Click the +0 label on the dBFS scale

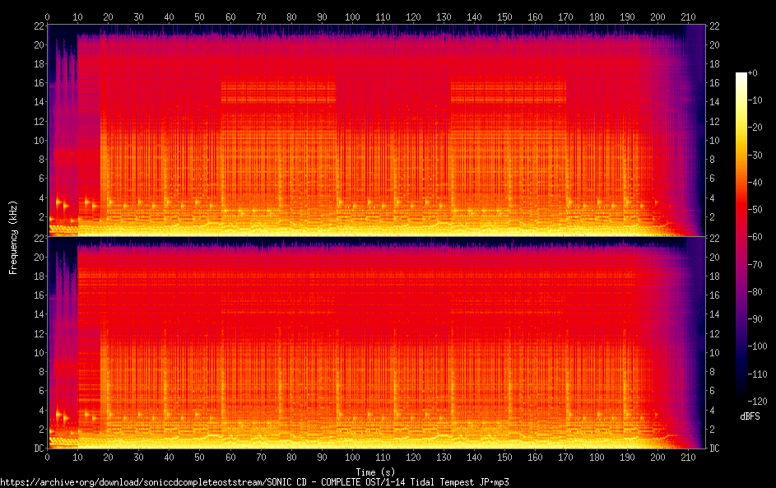click(752, 73)
